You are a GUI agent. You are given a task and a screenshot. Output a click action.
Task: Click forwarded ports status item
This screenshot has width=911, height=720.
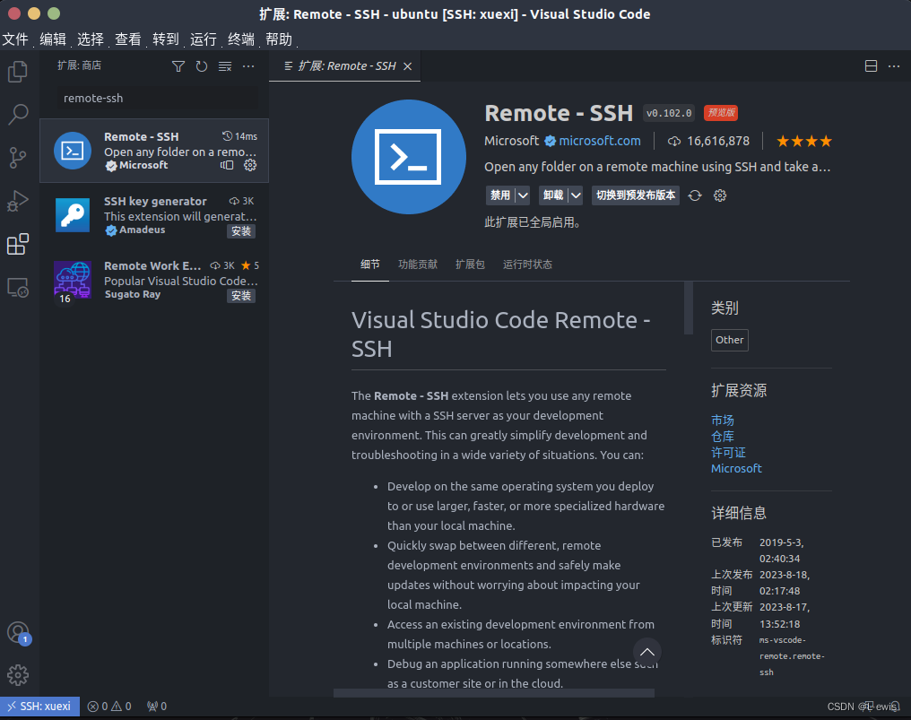157,706
